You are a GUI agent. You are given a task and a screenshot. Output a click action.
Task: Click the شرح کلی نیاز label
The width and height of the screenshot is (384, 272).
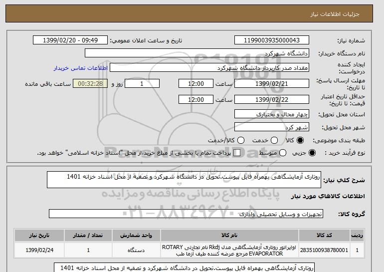344,180
